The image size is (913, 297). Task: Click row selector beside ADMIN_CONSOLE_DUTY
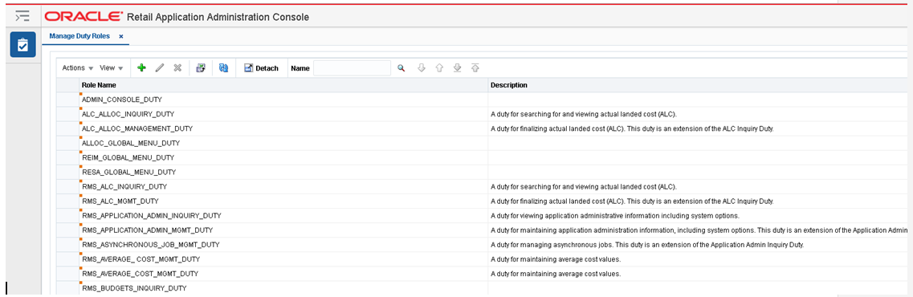point(68,100)
